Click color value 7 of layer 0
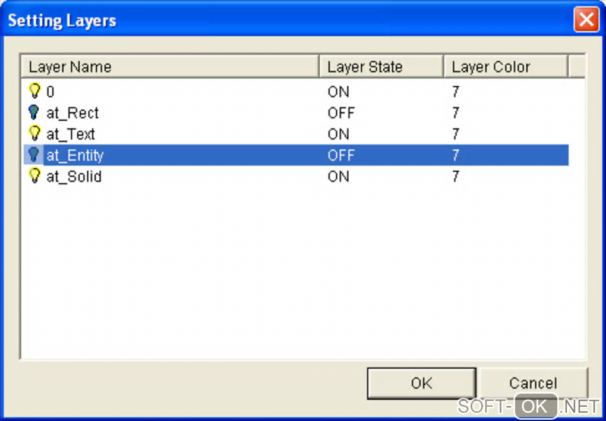 (x=456, y=92)
